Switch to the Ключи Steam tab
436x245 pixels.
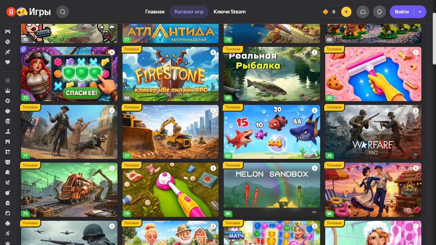(229, 12)
